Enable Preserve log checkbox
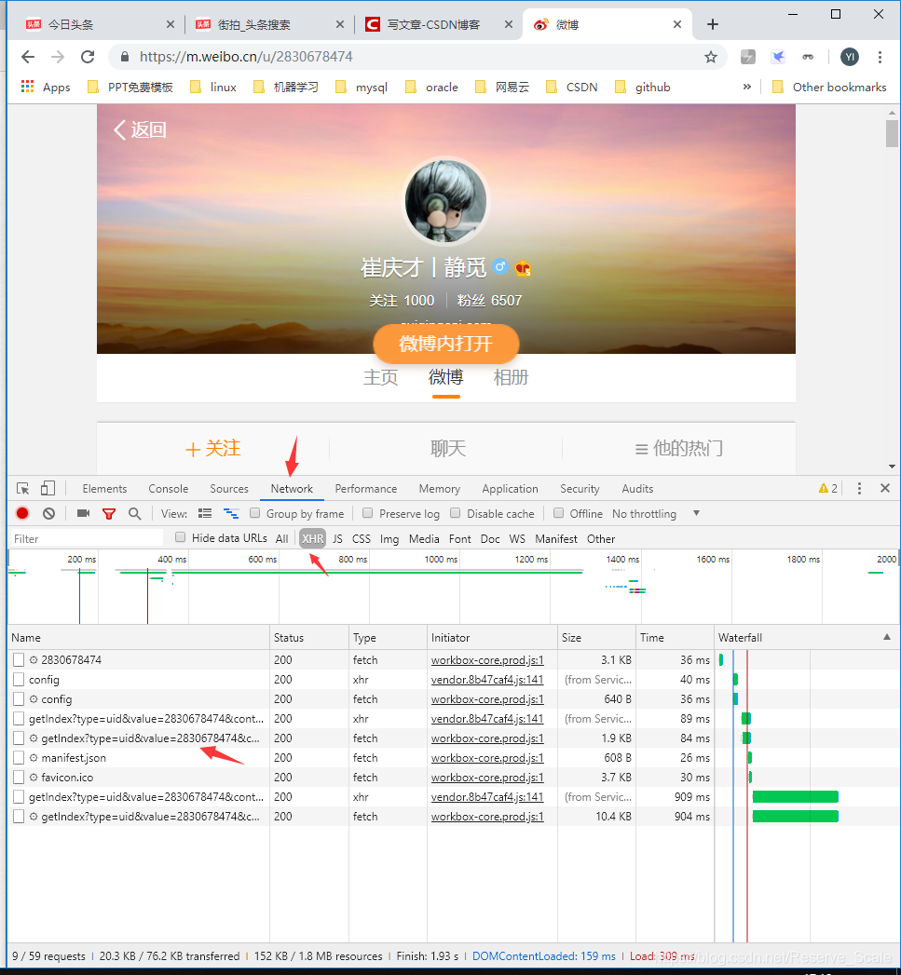This screenshot has height=975, width=901. 368,513
